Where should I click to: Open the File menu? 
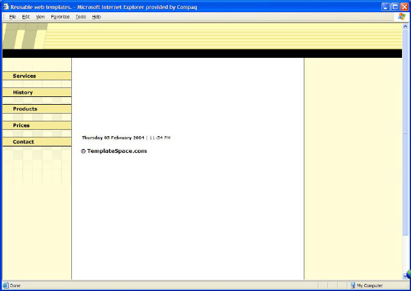click(x=12, y=17)
